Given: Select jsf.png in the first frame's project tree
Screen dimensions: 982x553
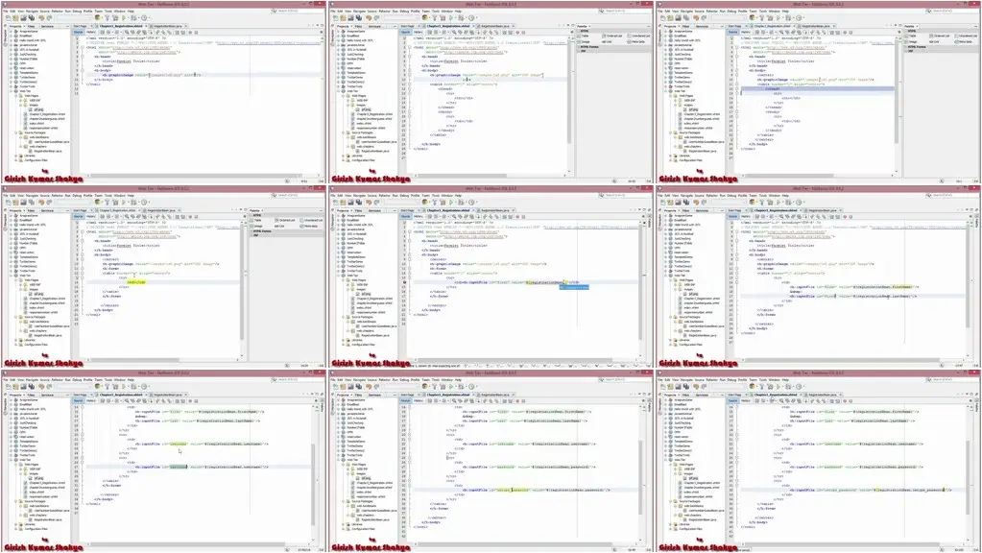Looking at the screenshot, I should (x=38, y=109).
